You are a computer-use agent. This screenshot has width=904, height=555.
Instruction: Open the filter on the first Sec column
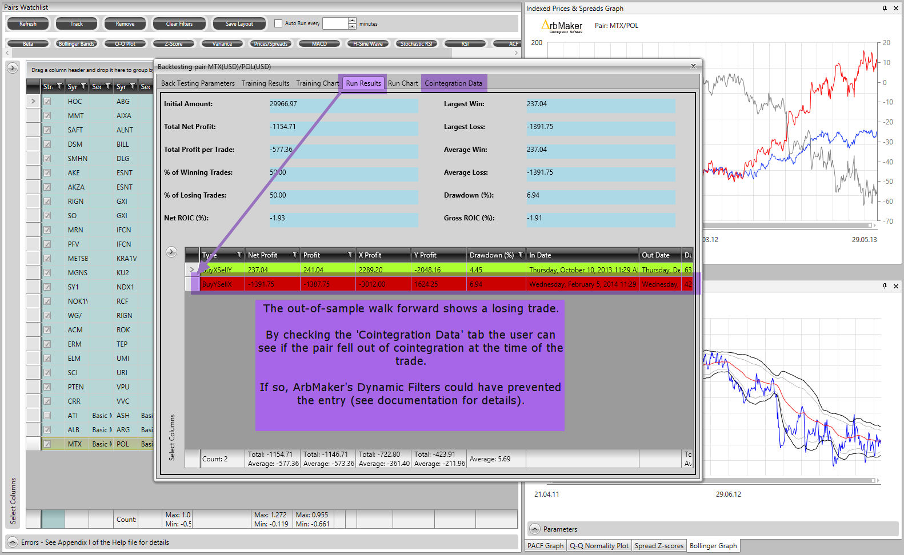coord(108,87)
